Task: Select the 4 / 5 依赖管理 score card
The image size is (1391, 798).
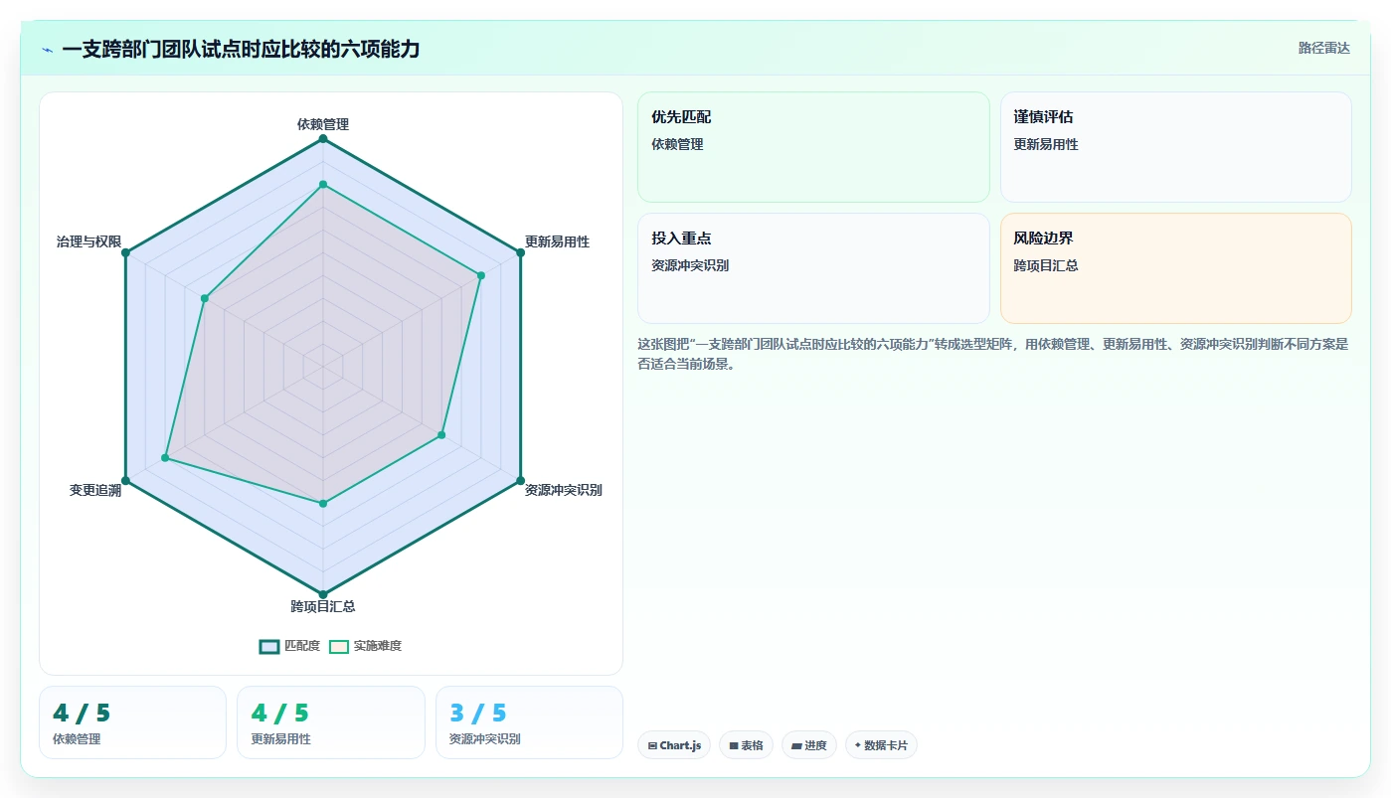Action: [x=132, y=722]
